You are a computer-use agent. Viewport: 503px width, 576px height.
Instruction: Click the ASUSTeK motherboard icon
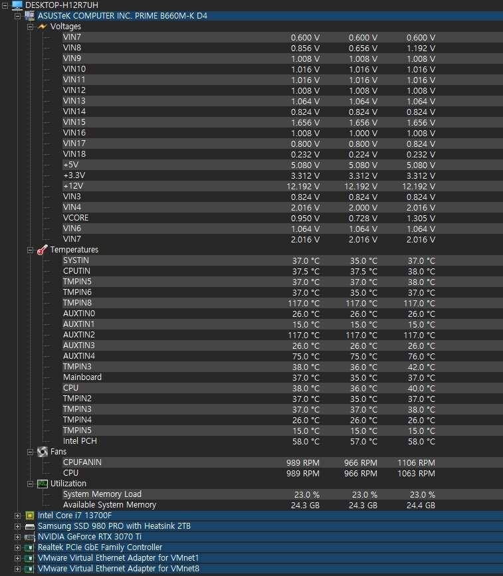pyautogui.click(x=29, y=16)
